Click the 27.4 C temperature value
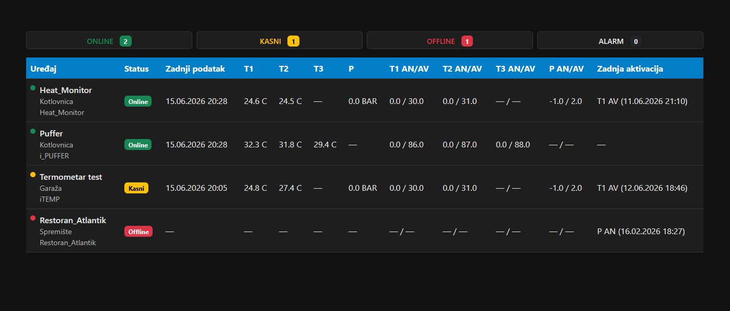 click(x=291, y=188)
